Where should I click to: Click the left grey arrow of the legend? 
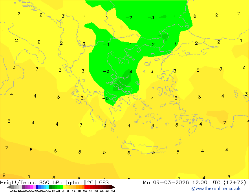(9, 187)
